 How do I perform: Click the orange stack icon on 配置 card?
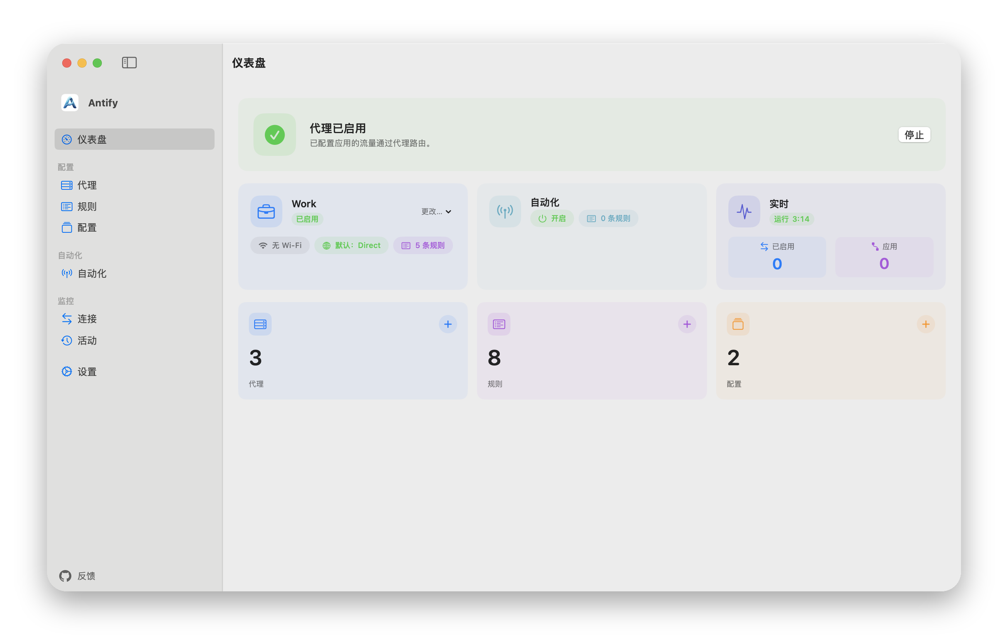(x=738, y=324)
